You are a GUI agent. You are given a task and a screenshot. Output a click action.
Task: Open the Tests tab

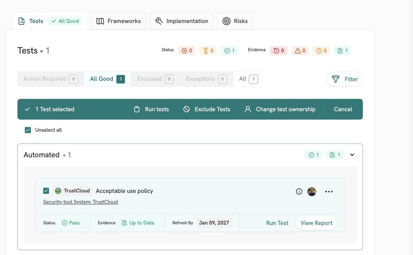[x=50, y=21]
